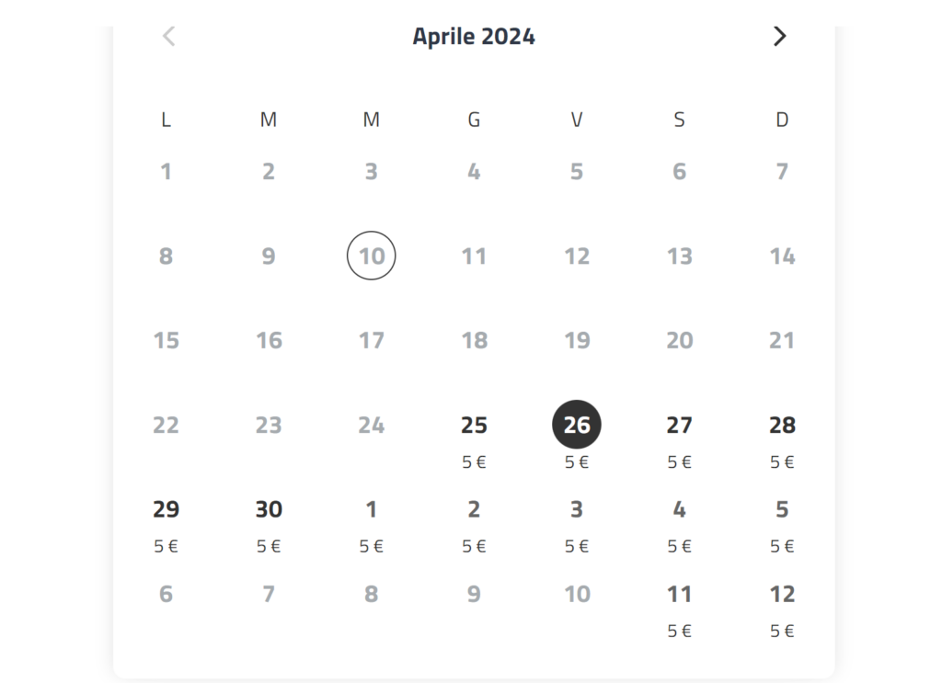
Task: Click greyed-out date 24
Action: tap(371, 426)
